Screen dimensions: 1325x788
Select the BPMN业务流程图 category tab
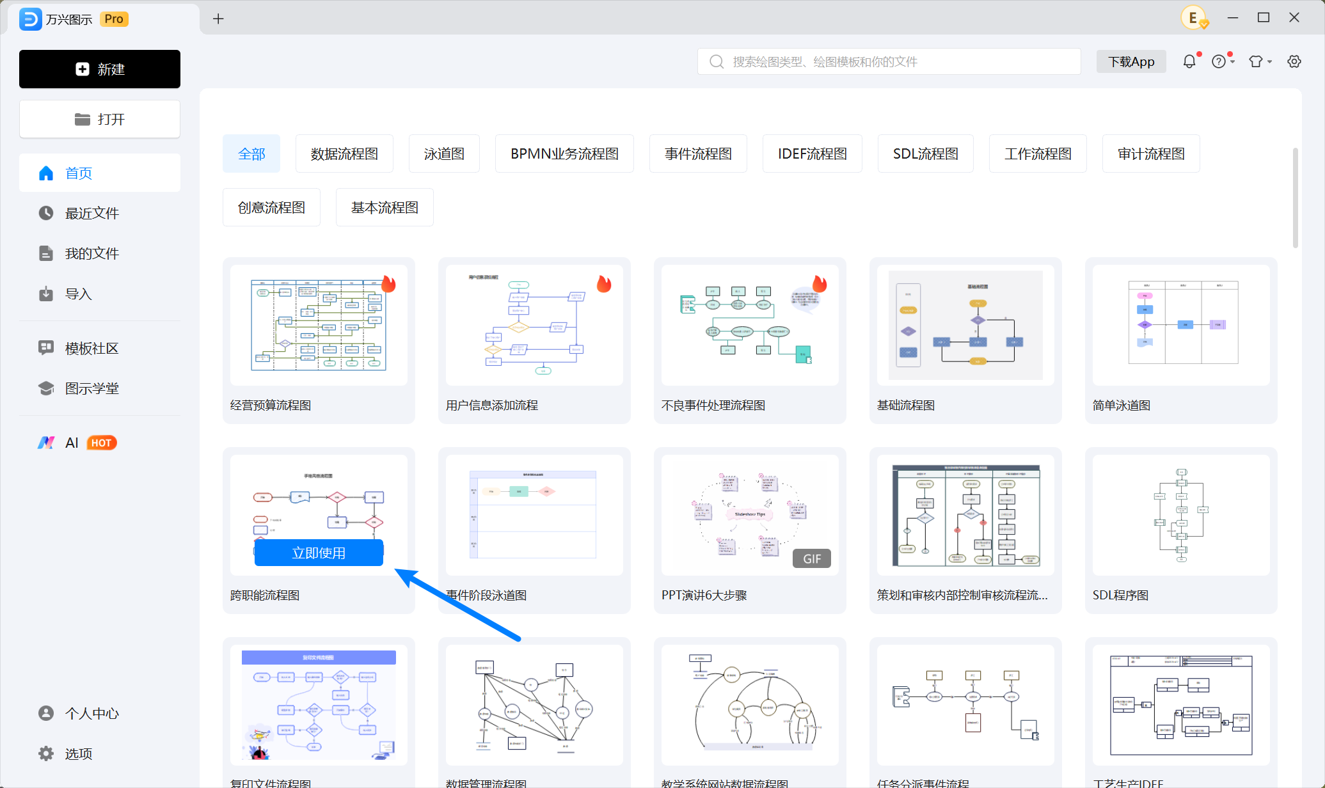564,154
